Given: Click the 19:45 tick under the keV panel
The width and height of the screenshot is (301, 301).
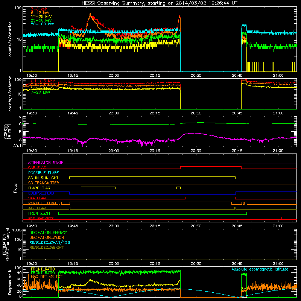Looking at the screenshot, I should 73,76.
